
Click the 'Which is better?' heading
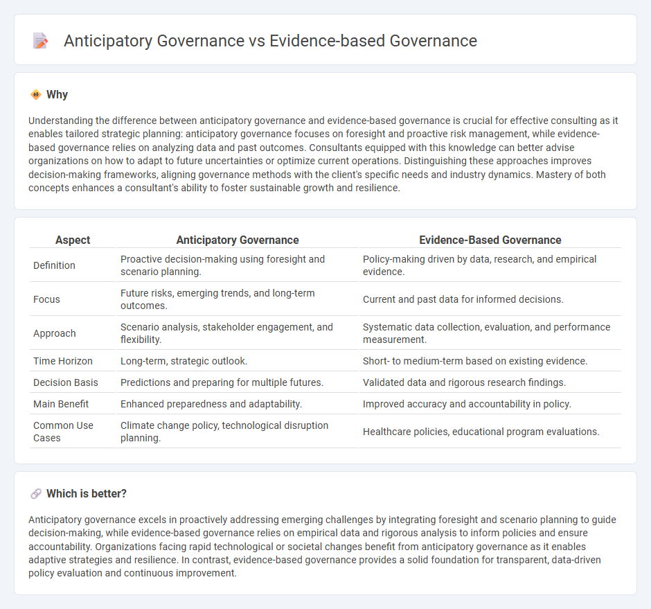tap(87, 493)
